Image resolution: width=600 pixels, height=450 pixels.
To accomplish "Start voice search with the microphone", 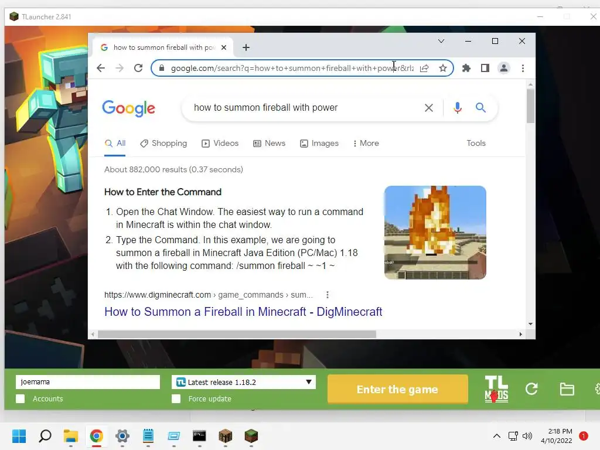I will tap(457, 108).
